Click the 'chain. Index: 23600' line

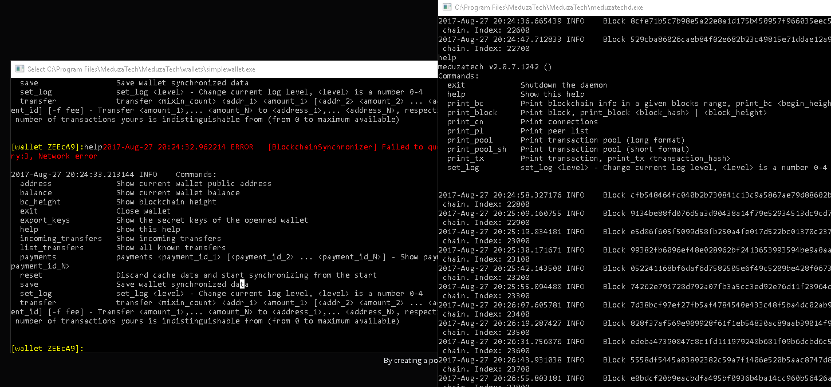pyautogui.click(x=486, y=351)
